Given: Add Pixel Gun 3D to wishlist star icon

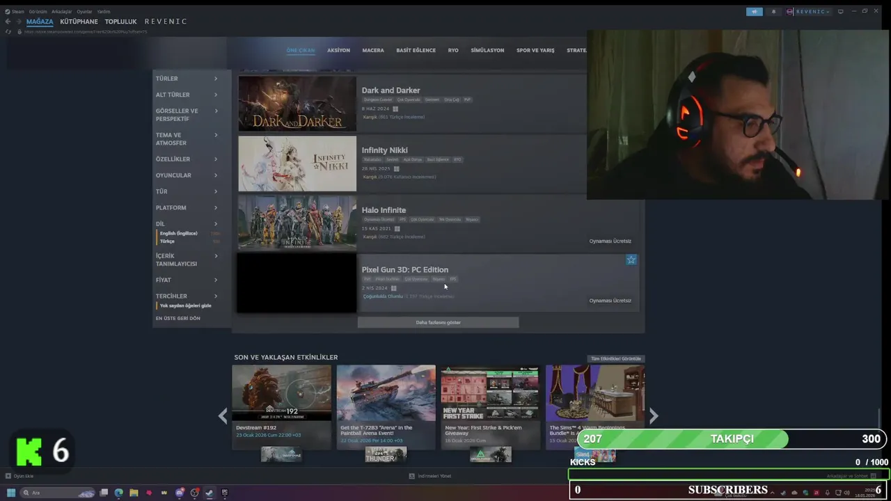Looking at the screenshot, I should tap(631, 260).
